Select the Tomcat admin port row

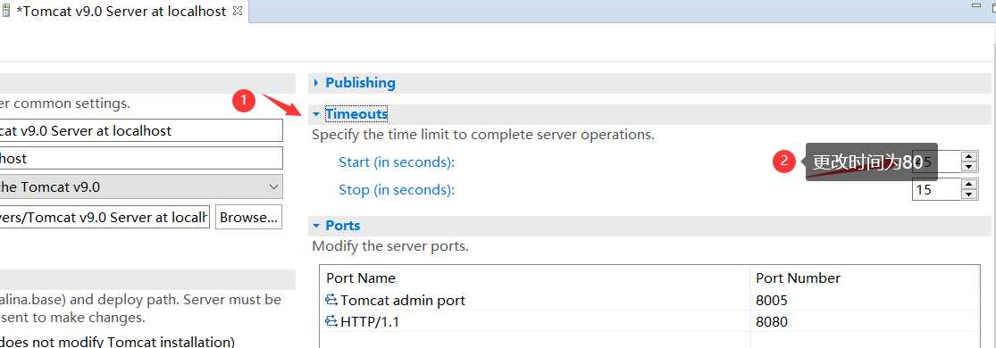(x=649, y=301)
